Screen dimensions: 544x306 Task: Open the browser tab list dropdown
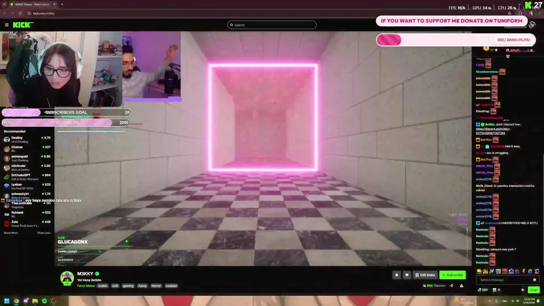(x=4, y=4)
